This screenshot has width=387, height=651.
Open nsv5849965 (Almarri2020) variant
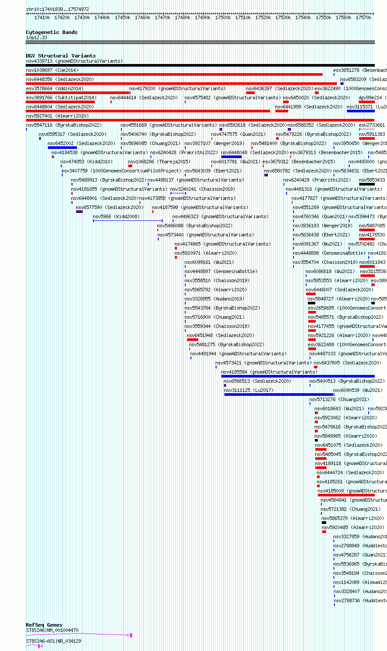pos(346,436)
